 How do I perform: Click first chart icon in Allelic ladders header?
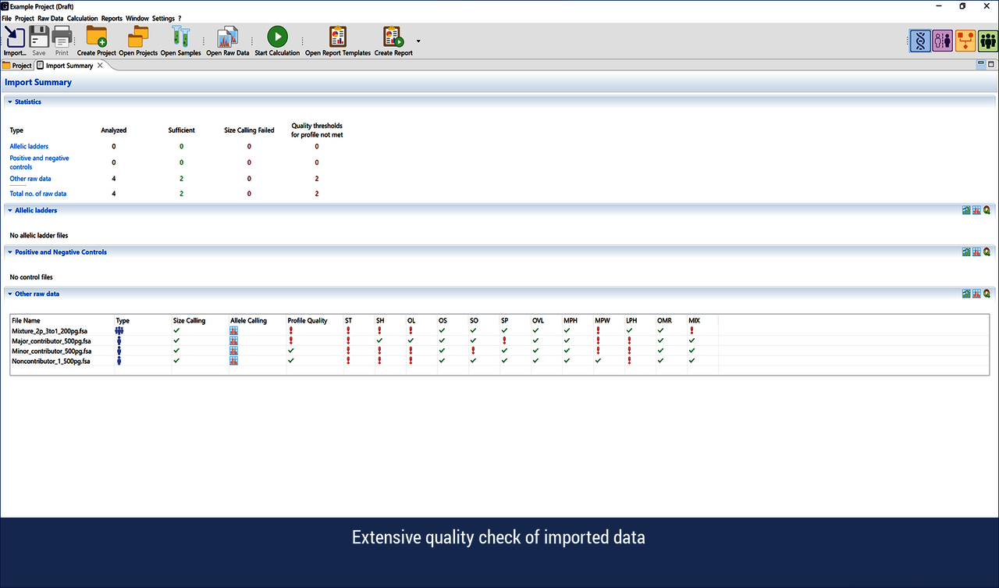966,210
